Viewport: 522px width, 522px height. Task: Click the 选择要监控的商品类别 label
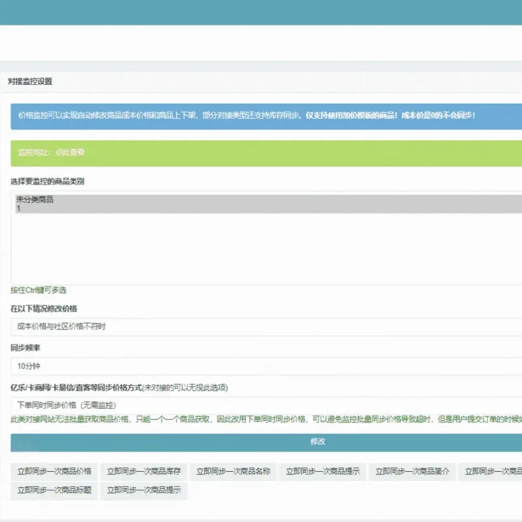[47, 181]
